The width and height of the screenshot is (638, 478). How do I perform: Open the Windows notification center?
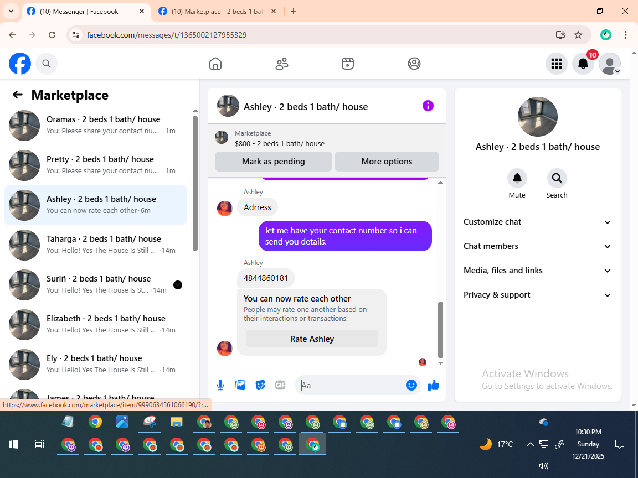(x=620, y=444)
